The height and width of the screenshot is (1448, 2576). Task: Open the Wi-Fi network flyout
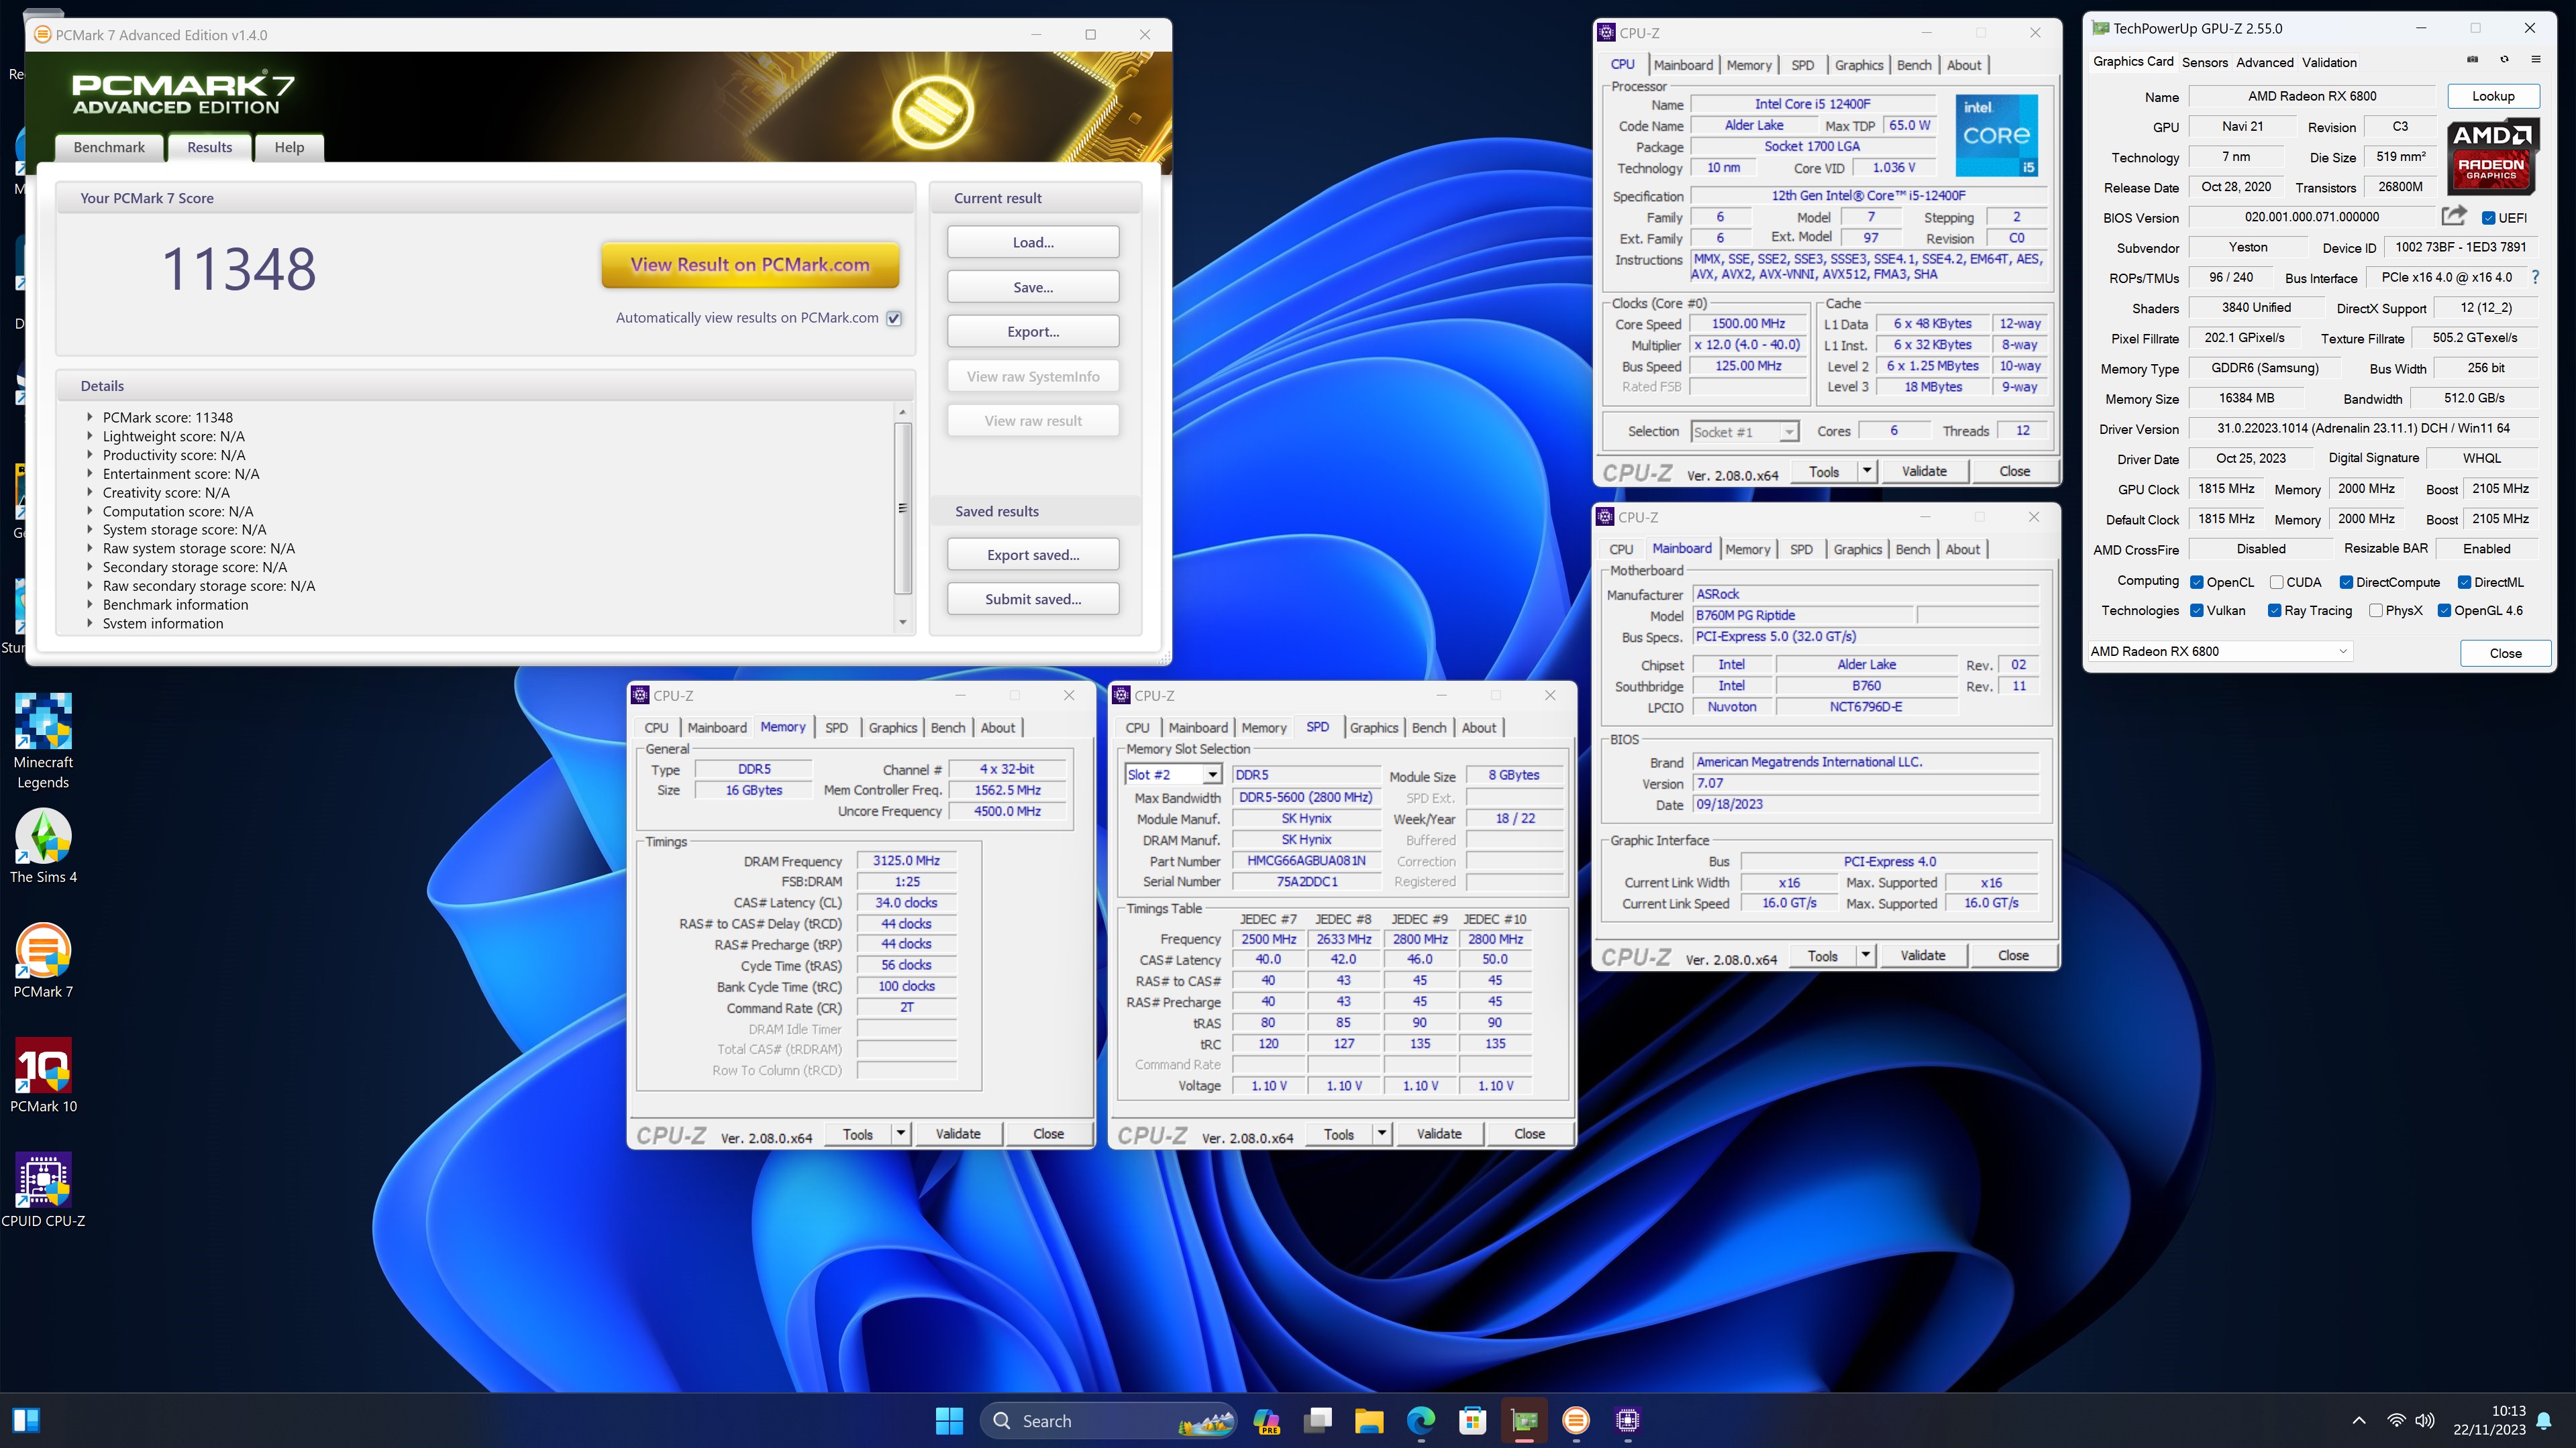coord(2396,1420)
